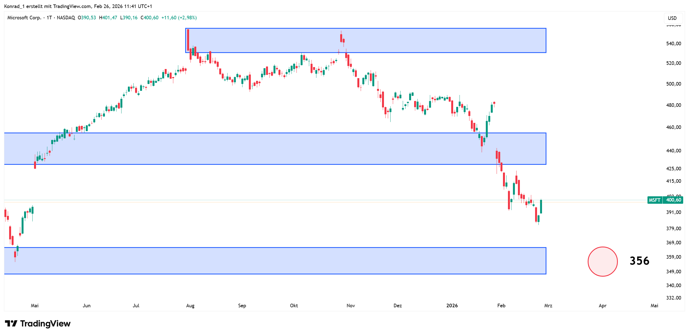Click the 356 text annotation
Image resolution: width=689 pixels, height=336 pixels.
point(639,261)
